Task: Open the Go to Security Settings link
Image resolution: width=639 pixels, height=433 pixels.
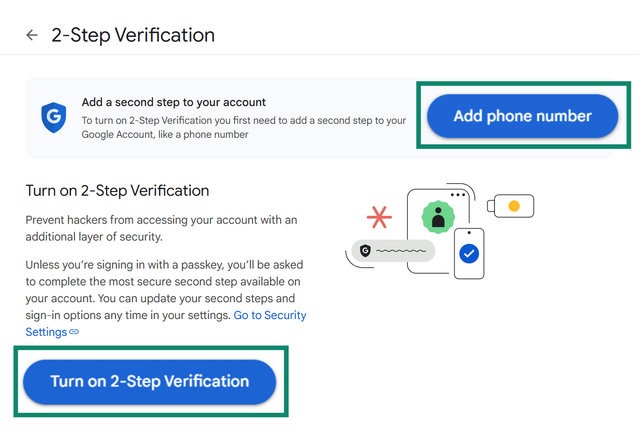Action: (270, 315)
